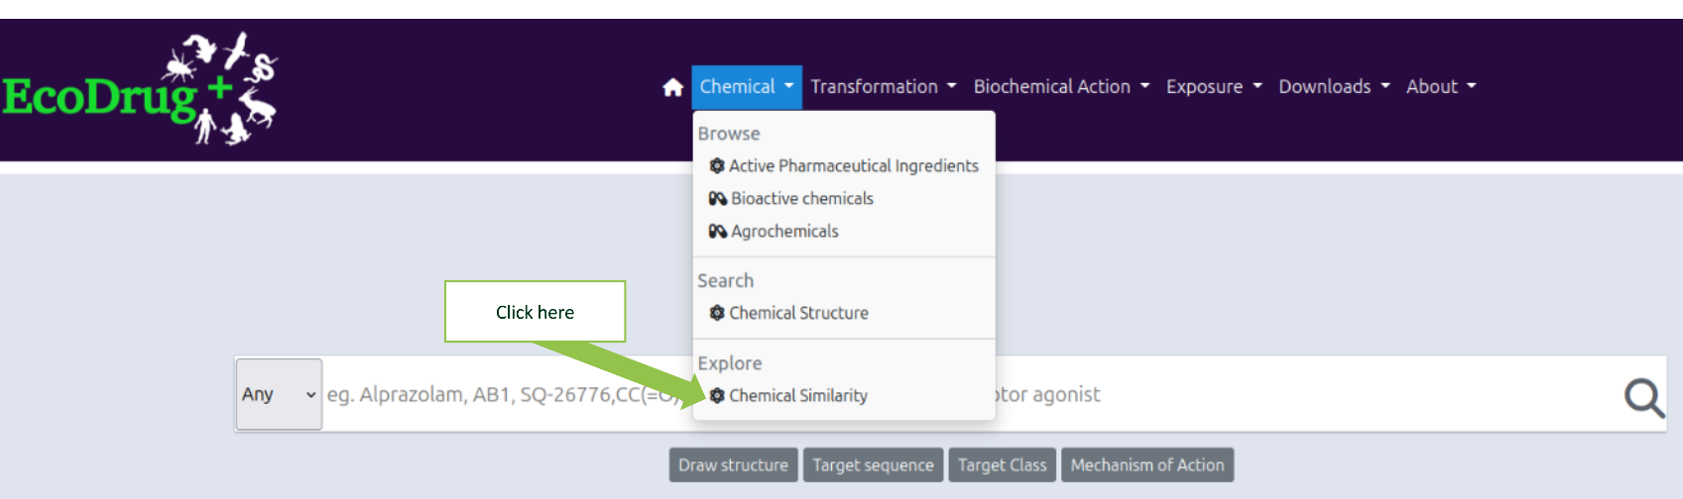This screenshot has width=1683, height=499.
Task: Click the home icon in navbar
Action: [x=673, y=87]
